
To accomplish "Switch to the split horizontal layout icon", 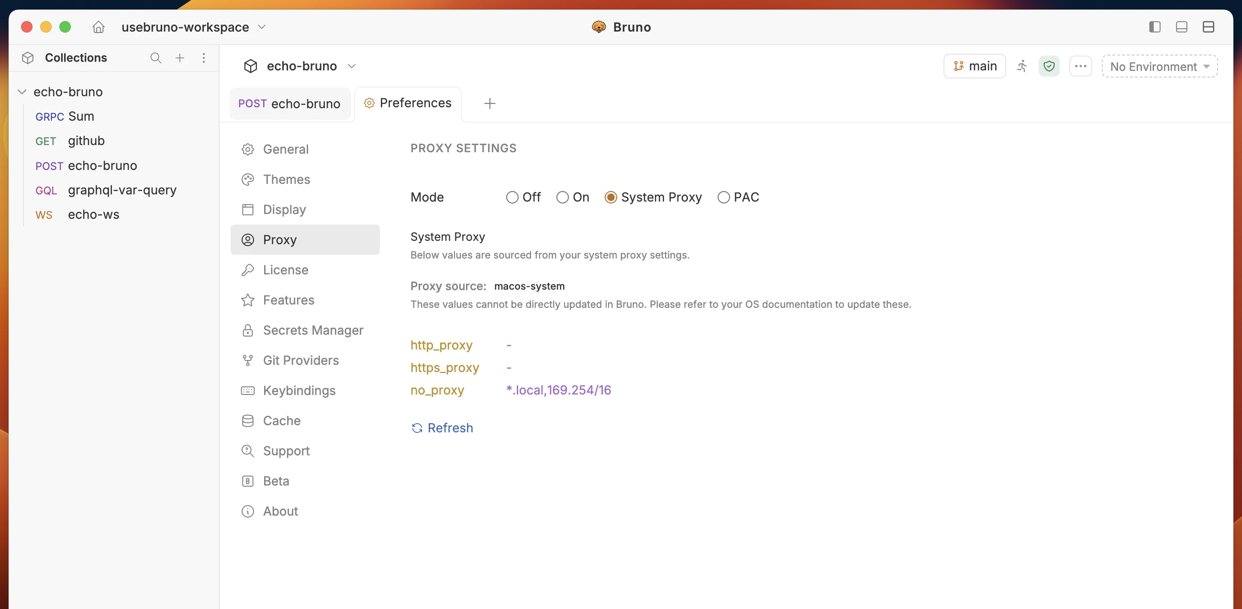I will coord(1208,27).
